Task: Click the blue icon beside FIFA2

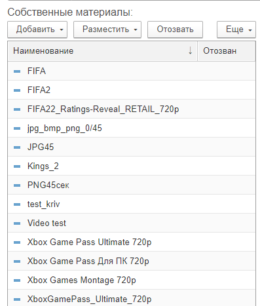Action: (17, 90)
